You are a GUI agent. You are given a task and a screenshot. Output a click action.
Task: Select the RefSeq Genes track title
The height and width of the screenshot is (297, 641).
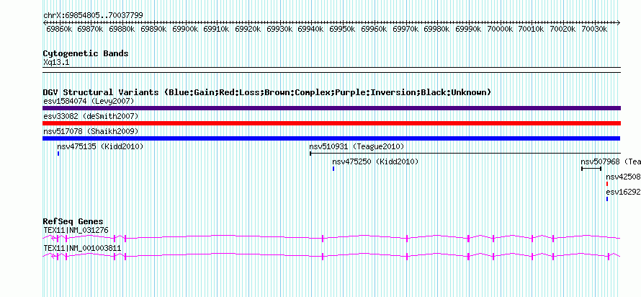click(x=73, y=221)
